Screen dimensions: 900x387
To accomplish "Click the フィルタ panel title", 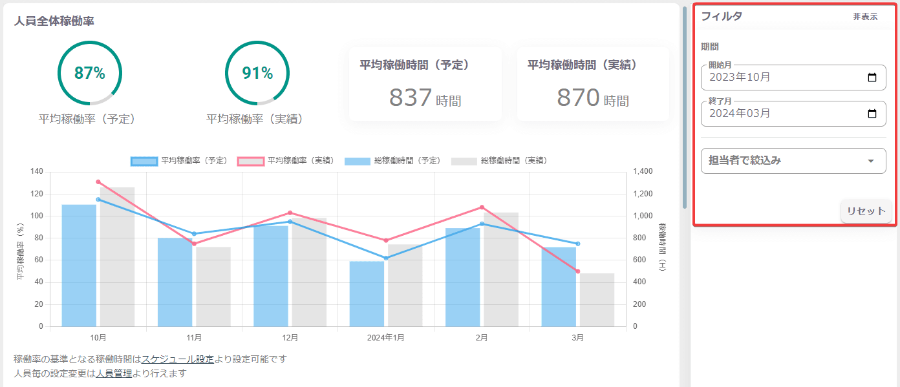I will 722,17.
